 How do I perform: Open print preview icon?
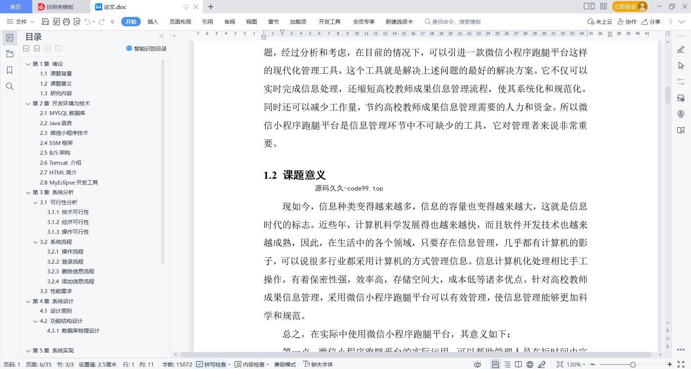pos(77,22)
